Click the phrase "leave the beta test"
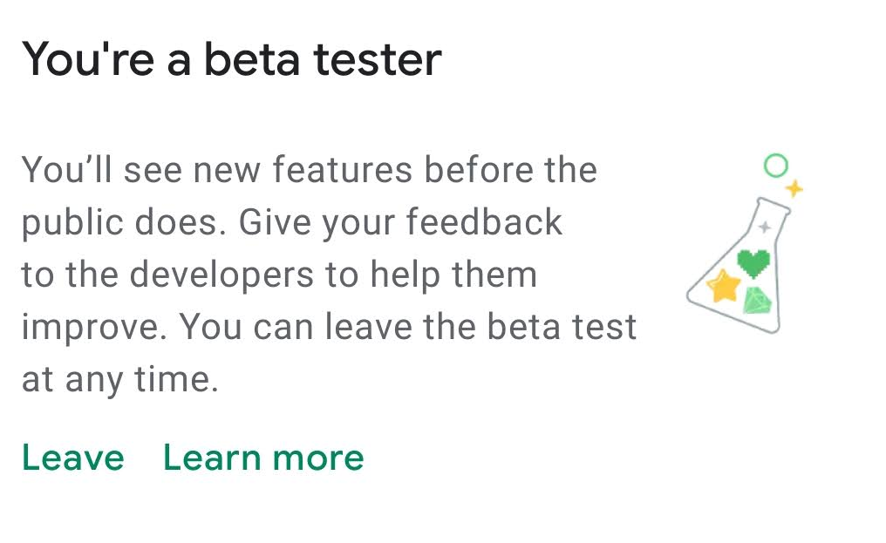886x543 pixels. click(x=480, y=328)
